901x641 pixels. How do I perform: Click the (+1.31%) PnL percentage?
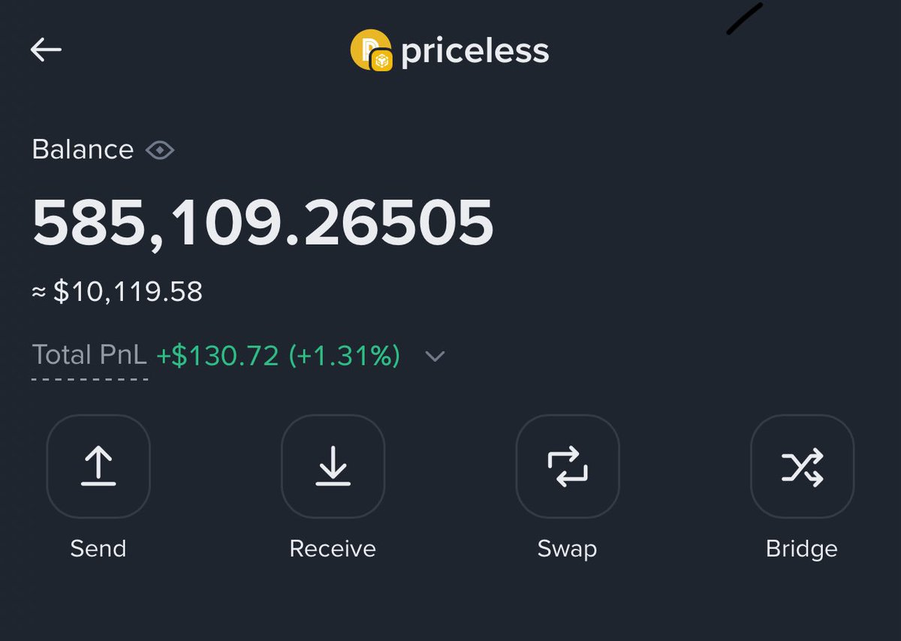(344, 356)
